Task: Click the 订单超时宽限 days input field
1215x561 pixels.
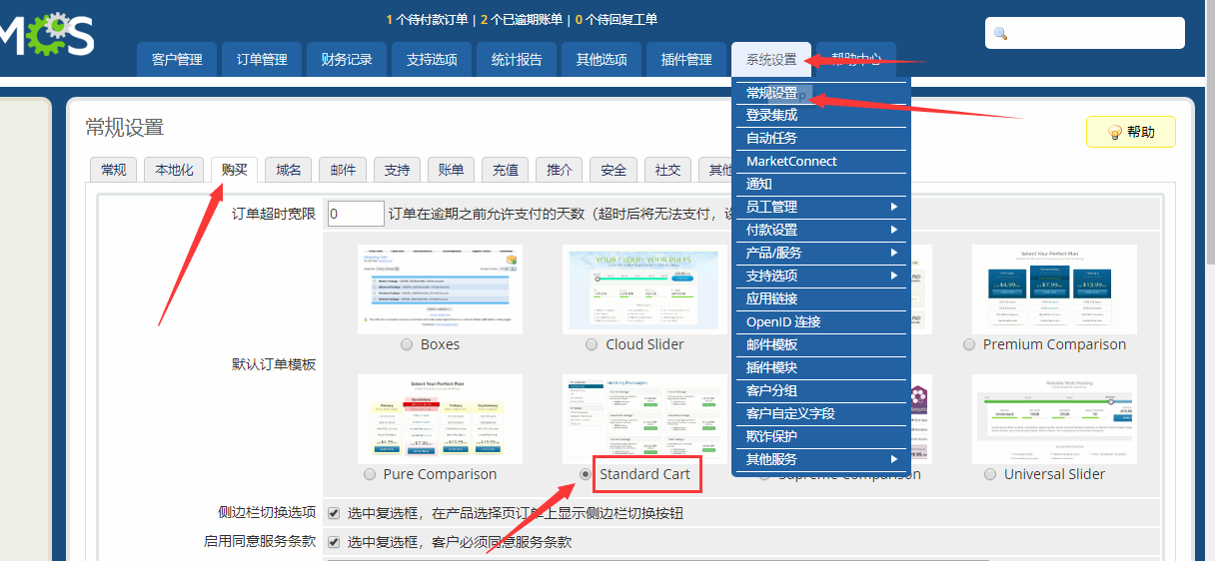Action: (356, 214)
